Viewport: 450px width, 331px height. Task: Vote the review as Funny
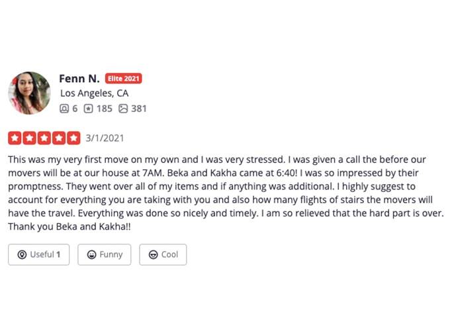point(105,255)
